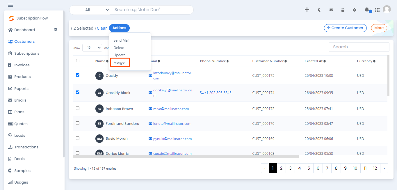The width and height of the screenshot is (397, 190).
Task: Open lazodanavy@mailinator.com email link
Action: coord(173,73)
